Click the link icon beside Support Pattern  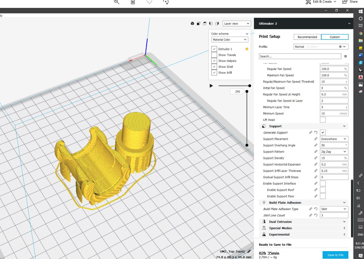[x=316, y=152]
